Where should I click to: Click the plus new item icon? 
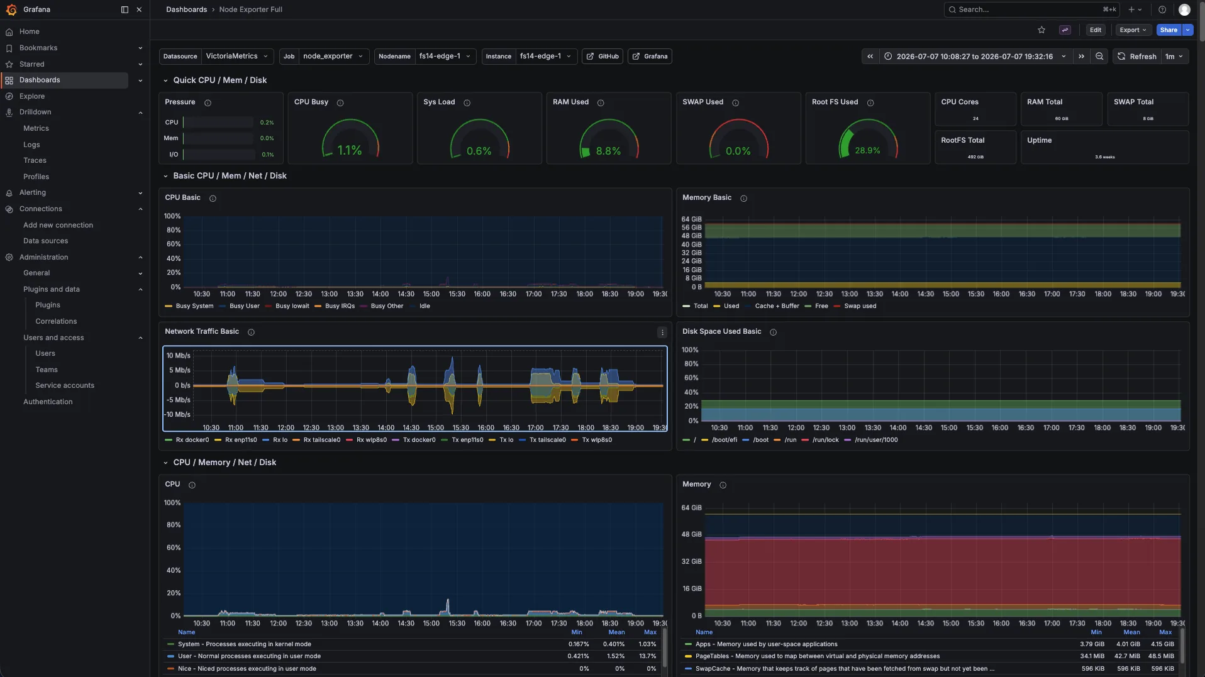point(1131,9)
